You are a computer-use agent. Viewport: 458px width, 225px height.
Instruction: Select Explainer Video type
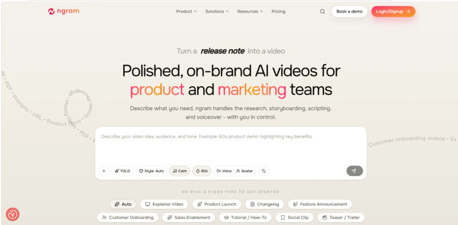click(x=164, y=204)
